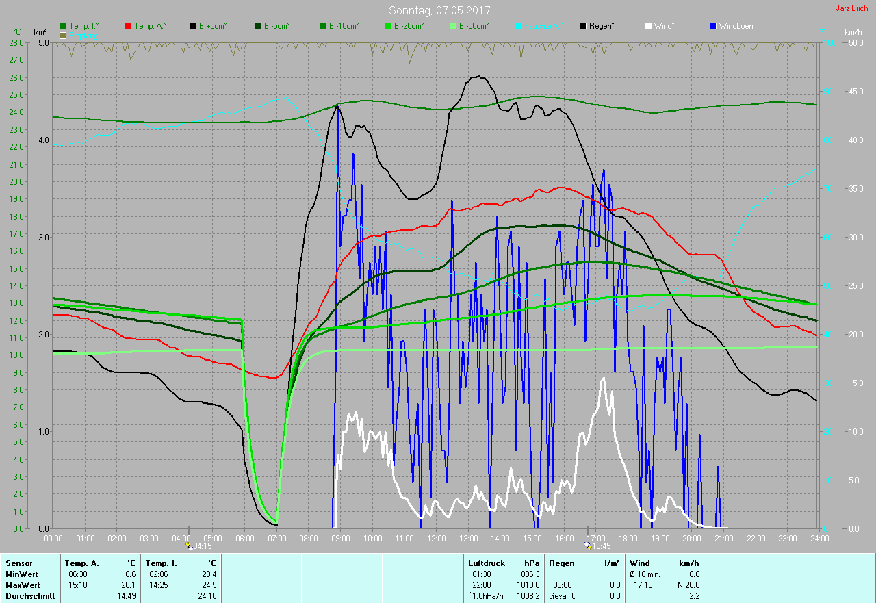Click the B -5cm legend label
Image resolution: width=876 pixels, height=603 pixels.
(278, 26)
